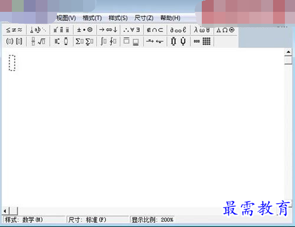Open the lowercase Greek letters palette (λ ω θ)

coord(202,30)
